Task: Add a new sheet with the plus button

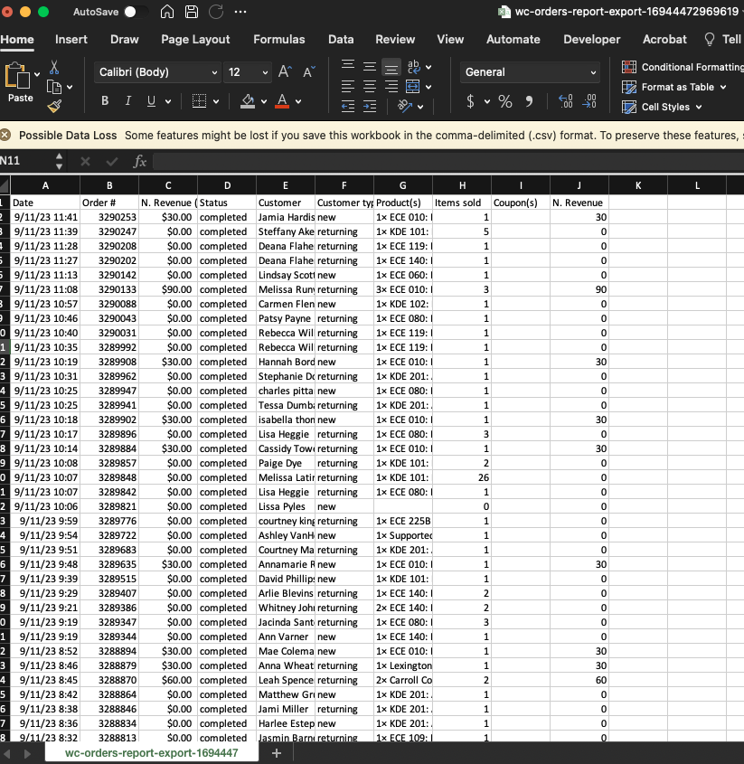Action: point(277,752)
